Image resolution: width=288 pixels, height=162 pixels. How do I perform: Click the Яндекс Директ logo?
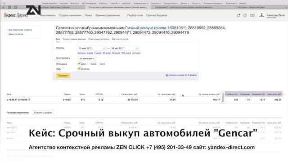pos(16,15)
